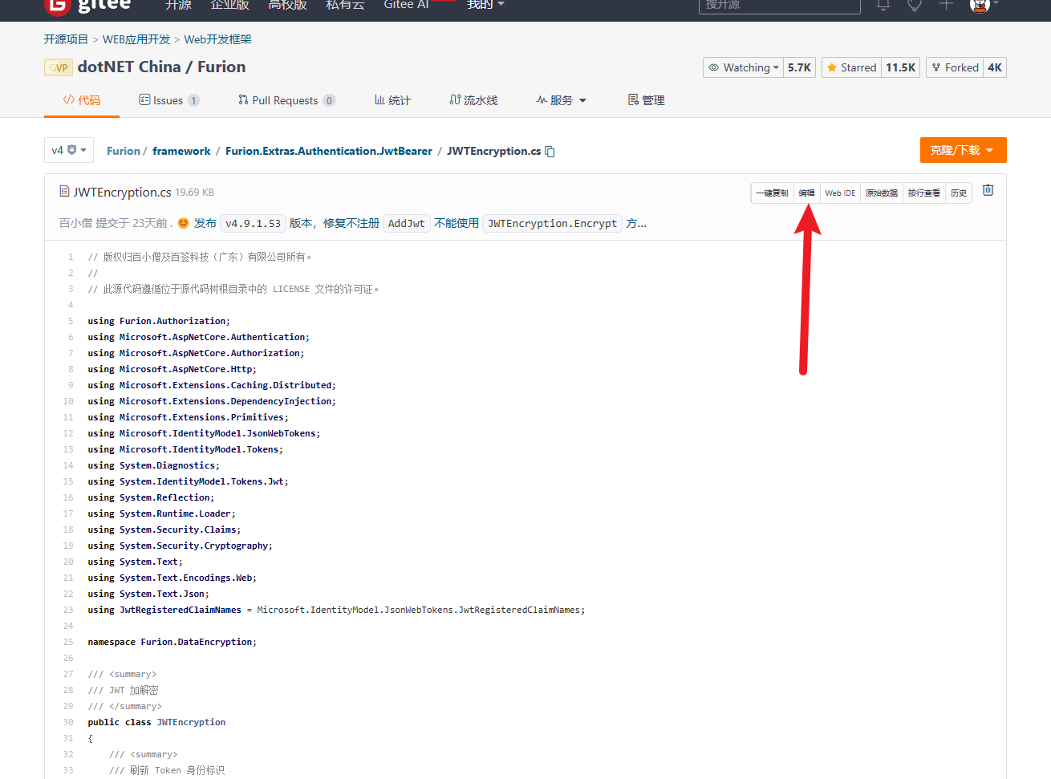Open author 百小僧 profile
Screen dimensions: 1051x779
pos(75,223)
